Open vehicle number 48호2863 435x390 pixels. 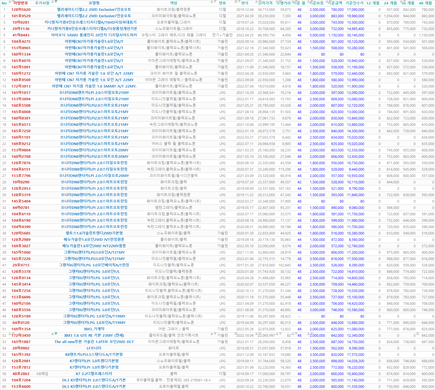(21, 374)
